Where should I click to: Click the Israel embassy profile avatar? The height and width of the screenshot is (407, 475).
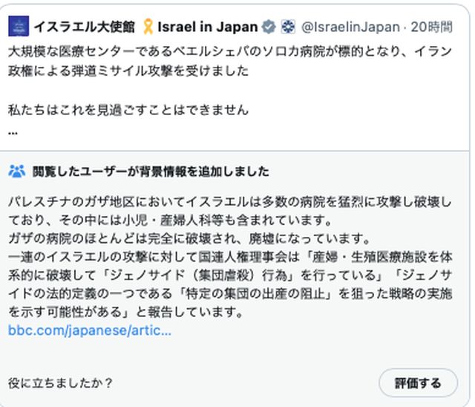pos(19,27)
